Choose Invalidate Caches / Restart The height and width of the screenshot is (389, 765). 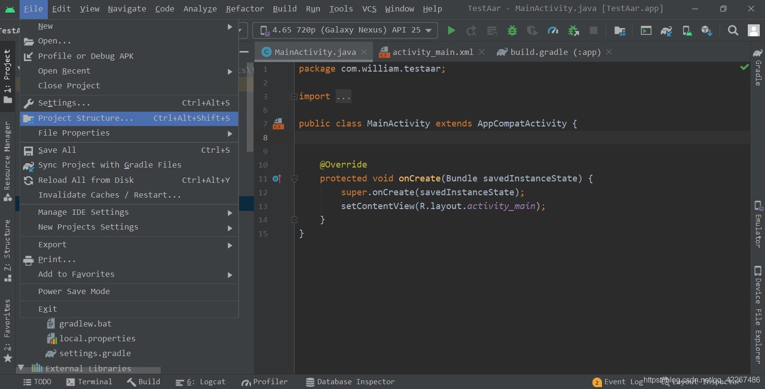(129, 195)
